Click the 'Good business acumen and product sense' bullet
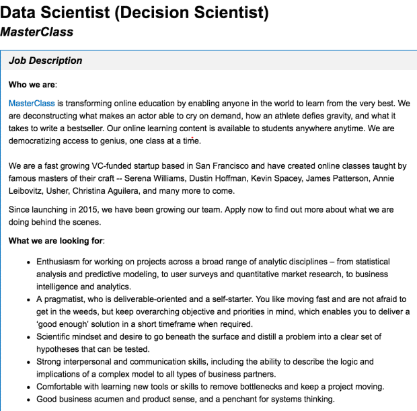 point(186,399)
